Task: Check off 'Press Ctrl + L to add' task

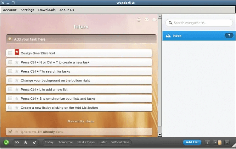Action: pos(10,90)
